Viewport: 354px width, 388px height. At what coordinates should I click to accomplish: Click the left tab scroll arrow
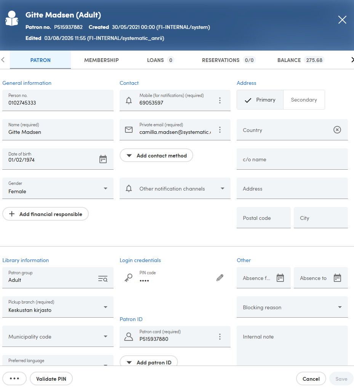(x=3, y=60)
